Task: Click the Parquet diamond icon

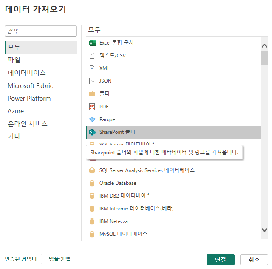Action: 92,119
